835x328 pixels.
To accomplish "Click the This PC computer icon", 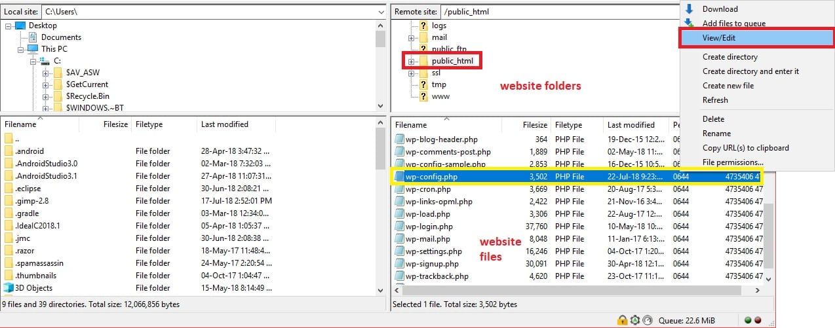I will click(x=32, y=49).
